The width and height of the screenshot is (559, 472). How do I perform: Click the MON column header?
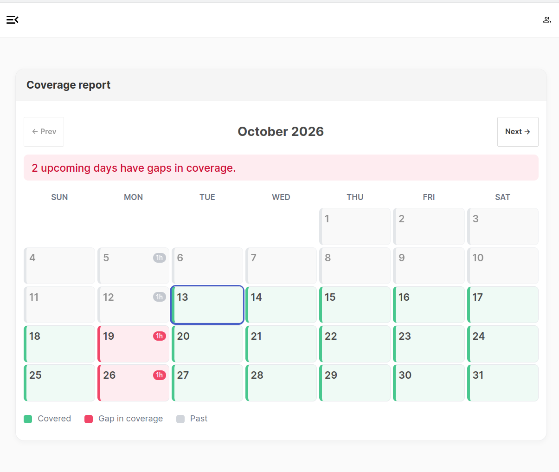(133, 197)
